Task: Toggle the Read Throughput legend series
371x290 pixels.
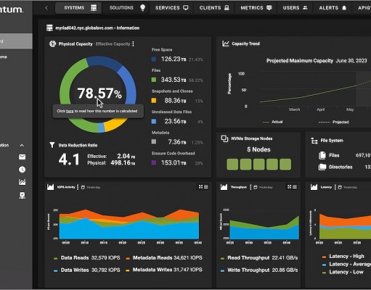Action: [259, 258]
